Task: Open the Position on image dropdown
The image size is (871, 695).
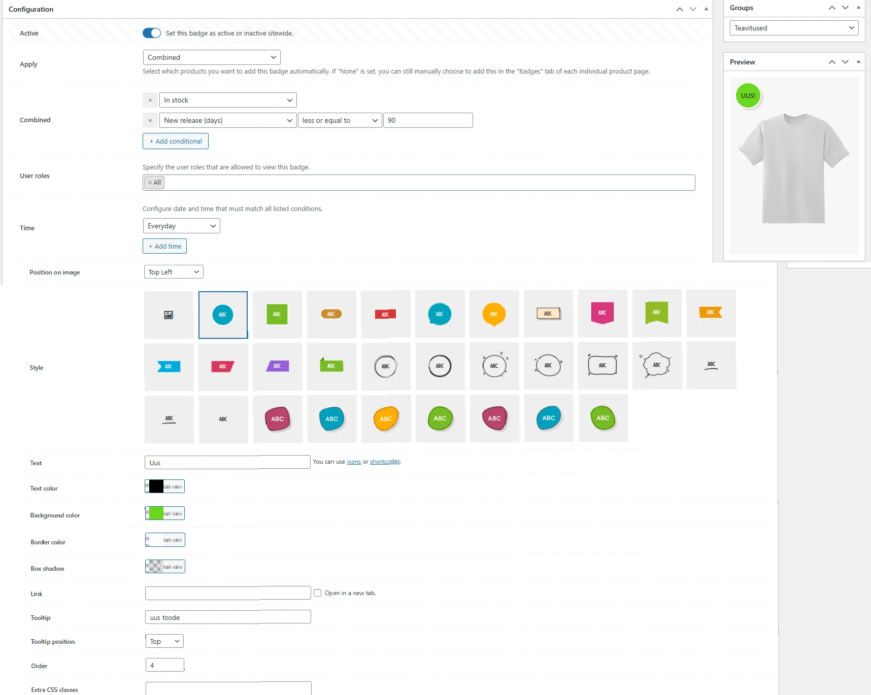Action: click(x=174, y=272)
